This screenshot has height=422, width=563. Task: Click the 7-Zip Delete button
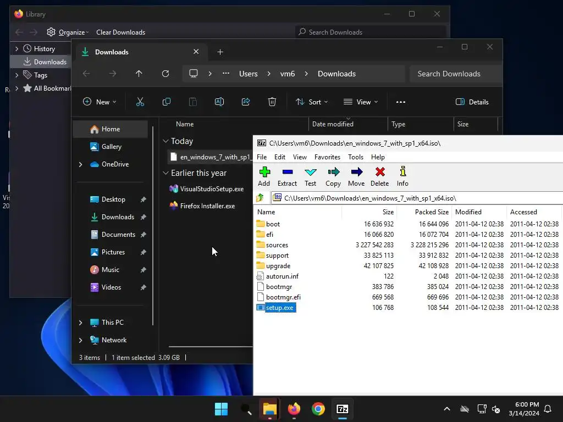point(379,176)
